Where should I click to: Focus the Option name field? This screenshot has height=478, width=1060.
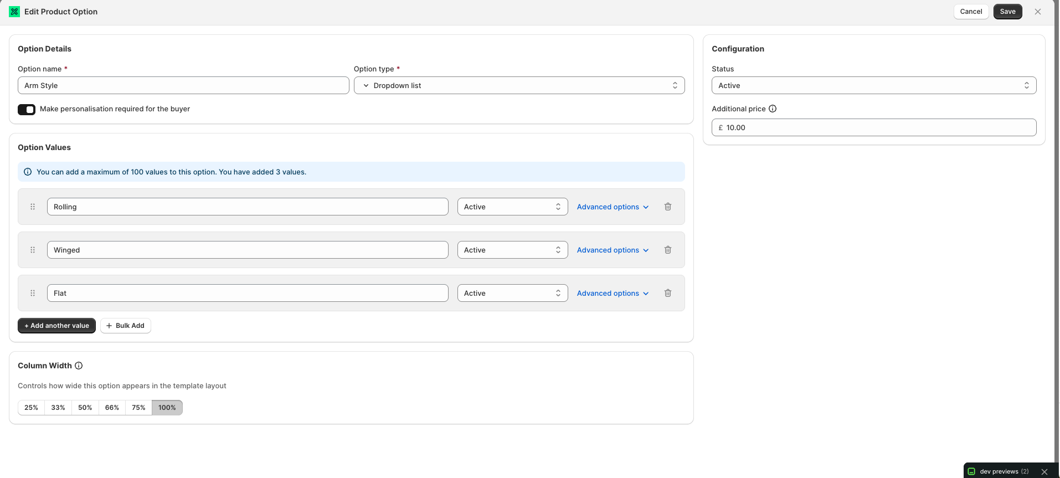coord(183,85)
